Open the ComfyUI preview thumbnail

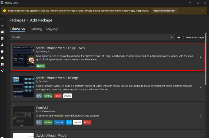pyautogui.click(x=23, y=116)
